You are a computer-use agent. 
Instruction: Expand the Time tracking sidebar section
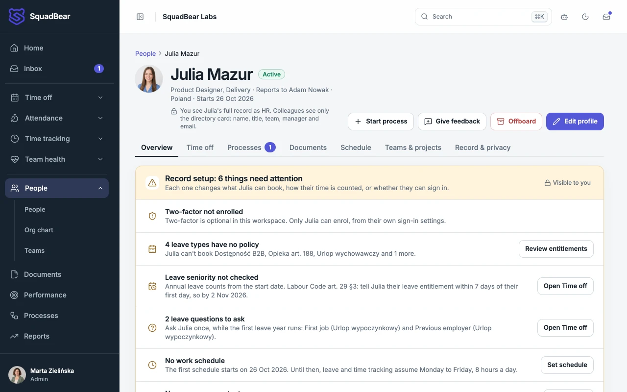(57, 139)
